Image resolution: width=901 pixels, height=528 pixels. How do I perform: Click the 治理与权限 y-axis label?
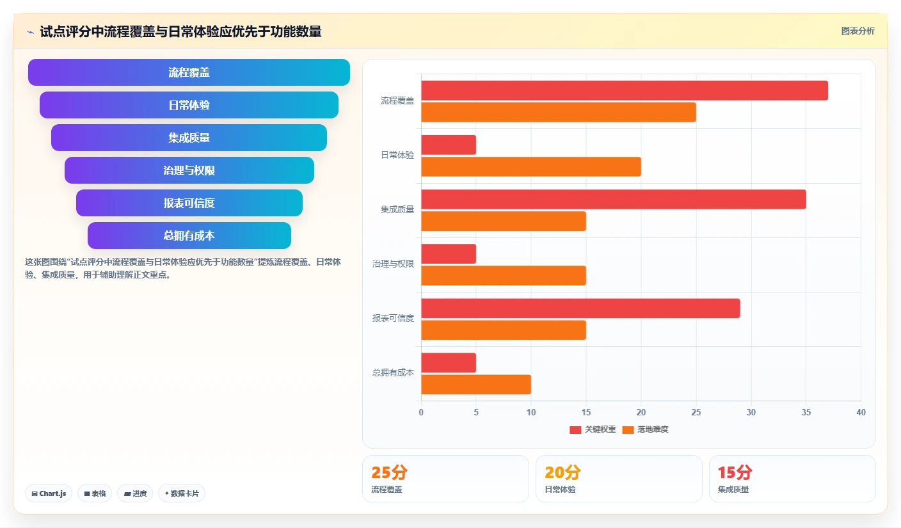pos(394,264)
